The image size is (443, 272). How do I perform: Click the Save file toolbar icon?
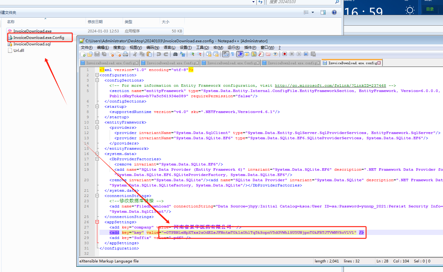pyautogui.click(x=97, y=54)
